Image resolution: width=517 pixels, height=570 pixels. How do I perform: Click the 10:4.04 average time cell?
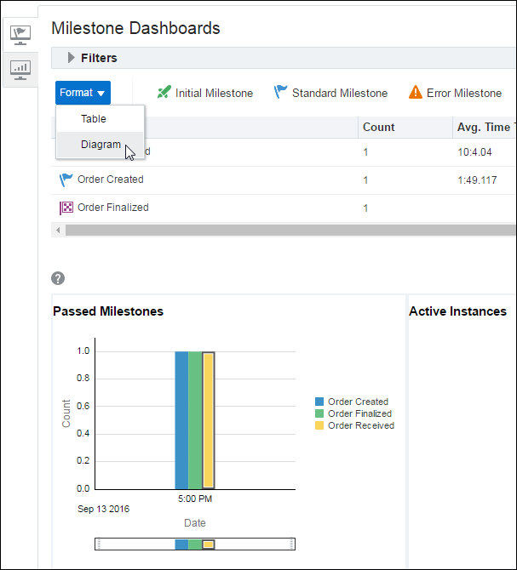[474, 152]
